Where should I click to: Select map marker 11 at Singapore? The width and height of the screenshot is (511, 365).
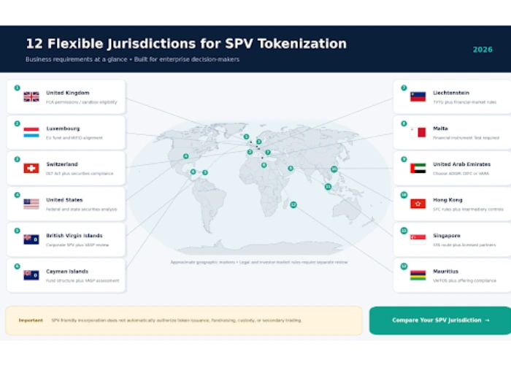(x=328, y=187)
